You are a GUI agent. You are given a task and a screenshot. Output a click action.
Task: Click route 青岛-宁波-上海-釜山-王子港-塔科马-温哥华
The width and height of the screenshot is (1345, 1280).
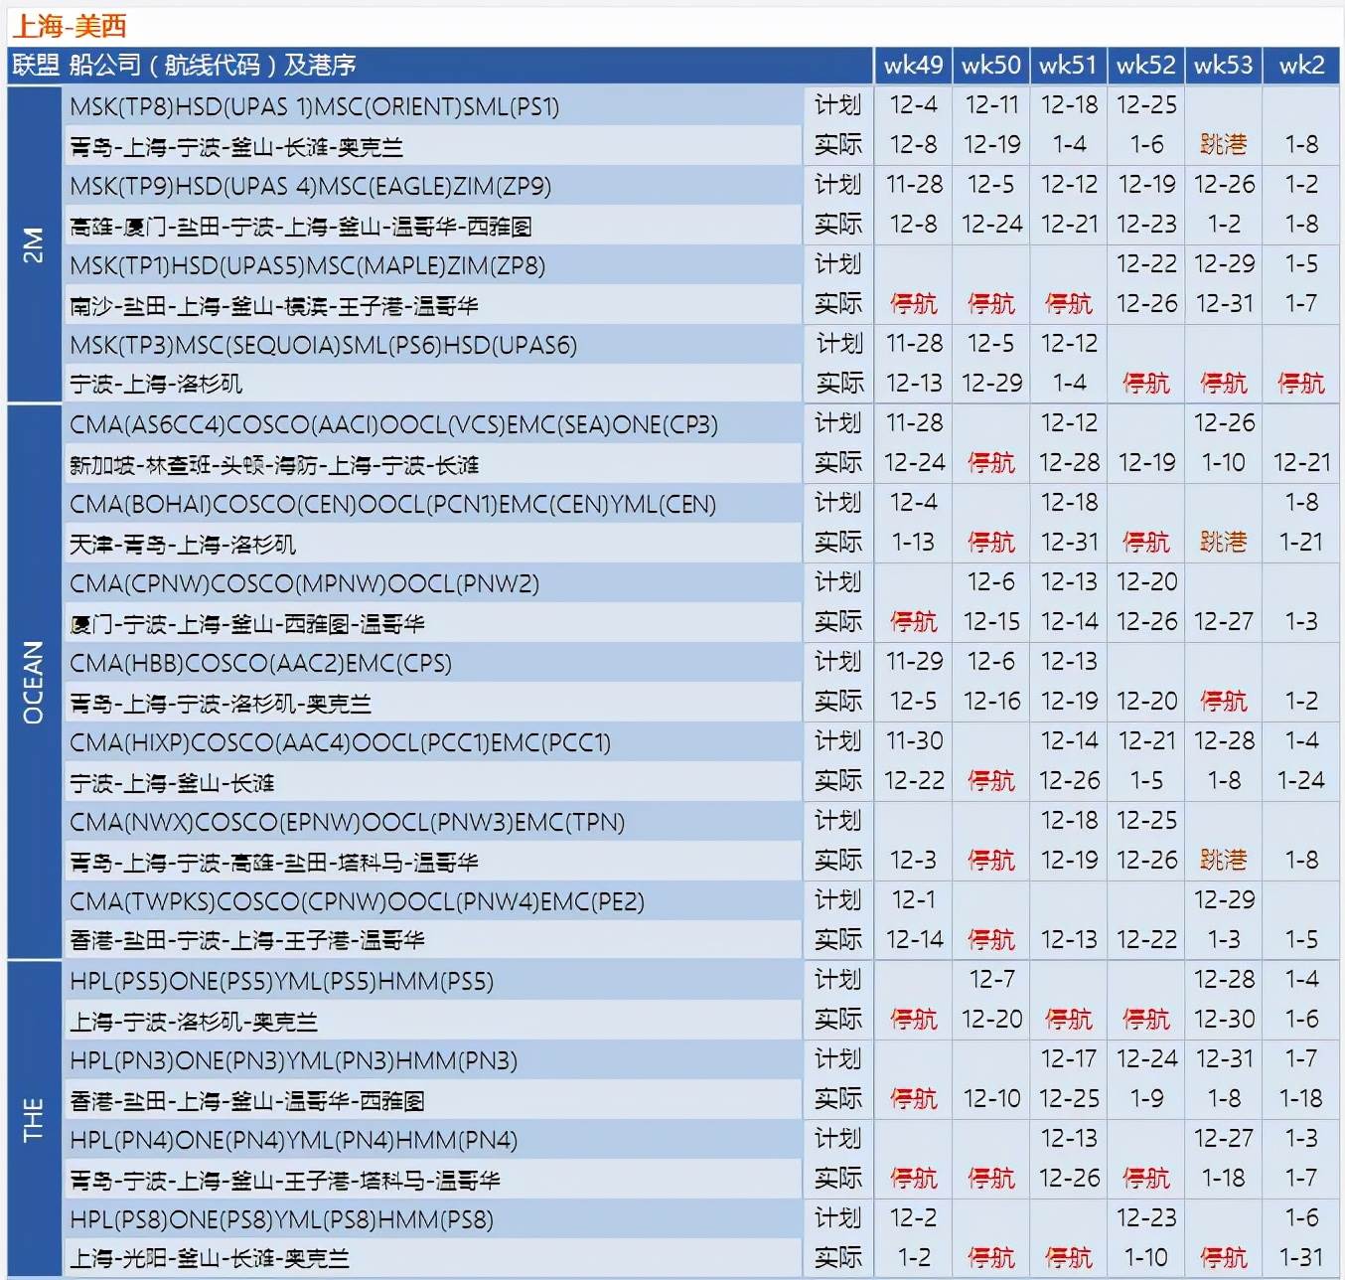click(285, 1181)
